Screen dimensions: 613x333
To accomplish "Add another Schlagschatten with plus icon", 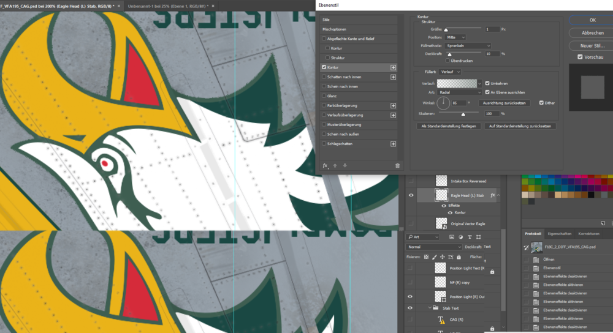I will (393, 144).
